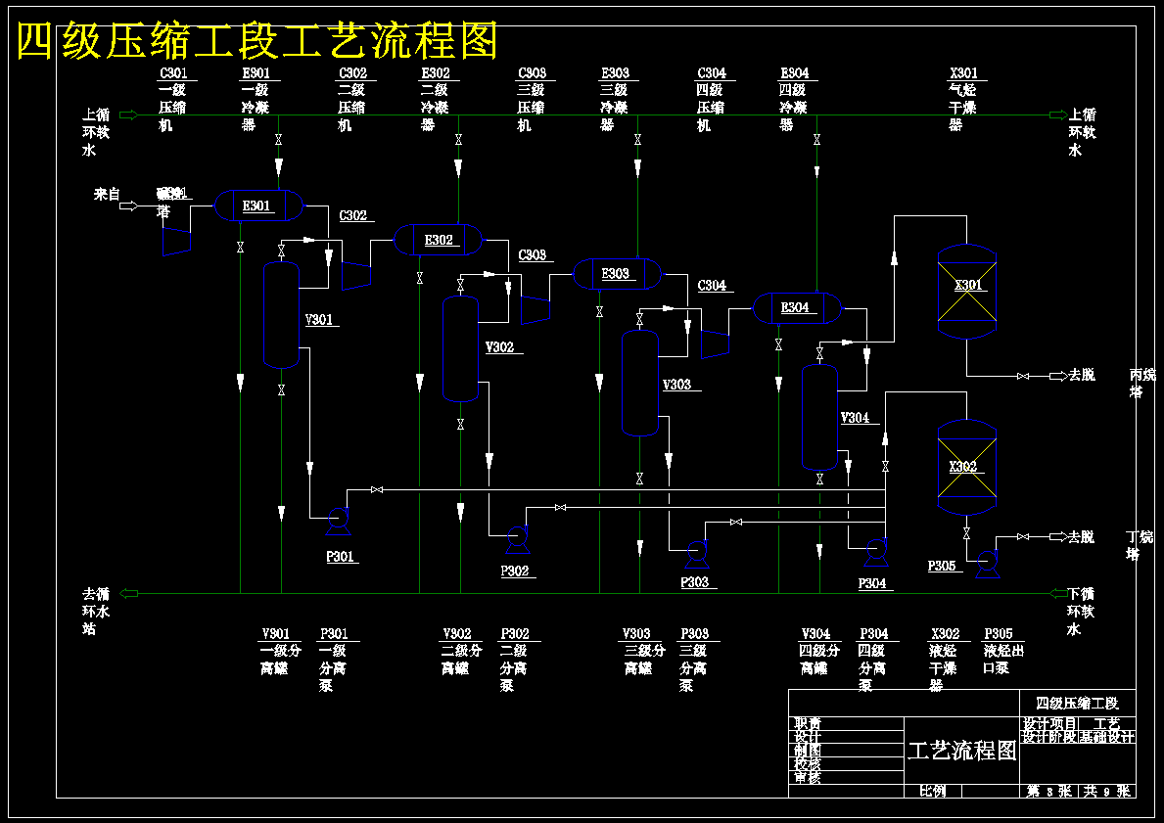1164x823 pixels.
Task: Select the valve on P301 discharge line
Action: (376, 490)
